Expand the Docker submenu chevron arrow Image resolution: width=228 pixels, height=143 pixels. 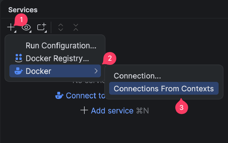[96, 71]
